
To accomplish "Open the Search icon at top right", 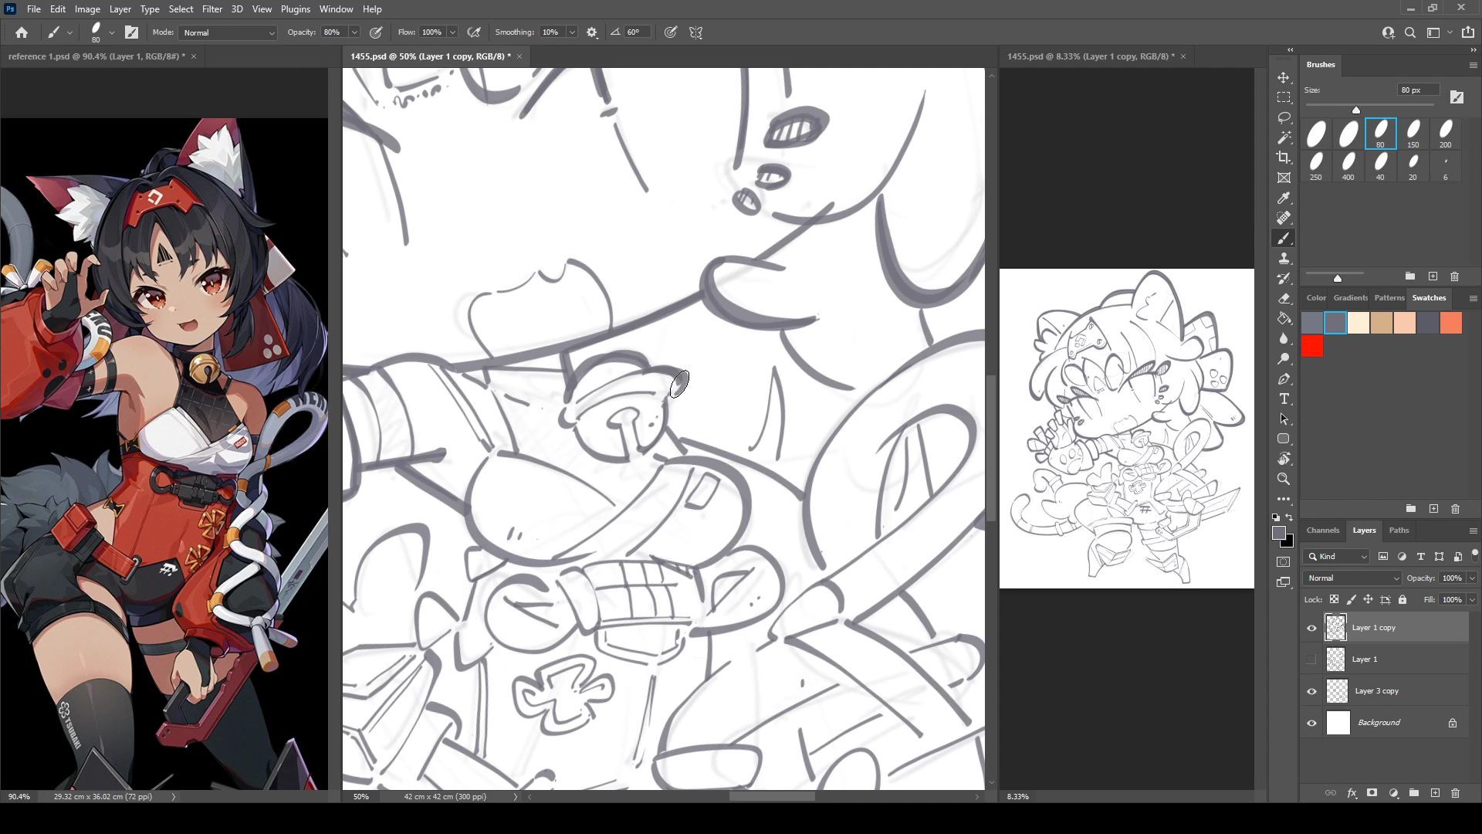I will (1410, 32).
